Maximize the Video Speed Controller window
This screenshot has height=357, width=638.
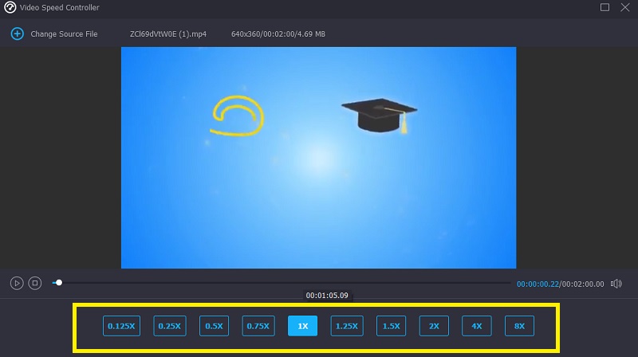click(x=605, y=8)
